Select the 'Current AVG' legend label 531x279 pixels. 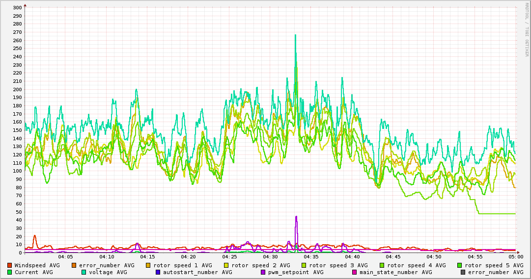pos(33,272)
